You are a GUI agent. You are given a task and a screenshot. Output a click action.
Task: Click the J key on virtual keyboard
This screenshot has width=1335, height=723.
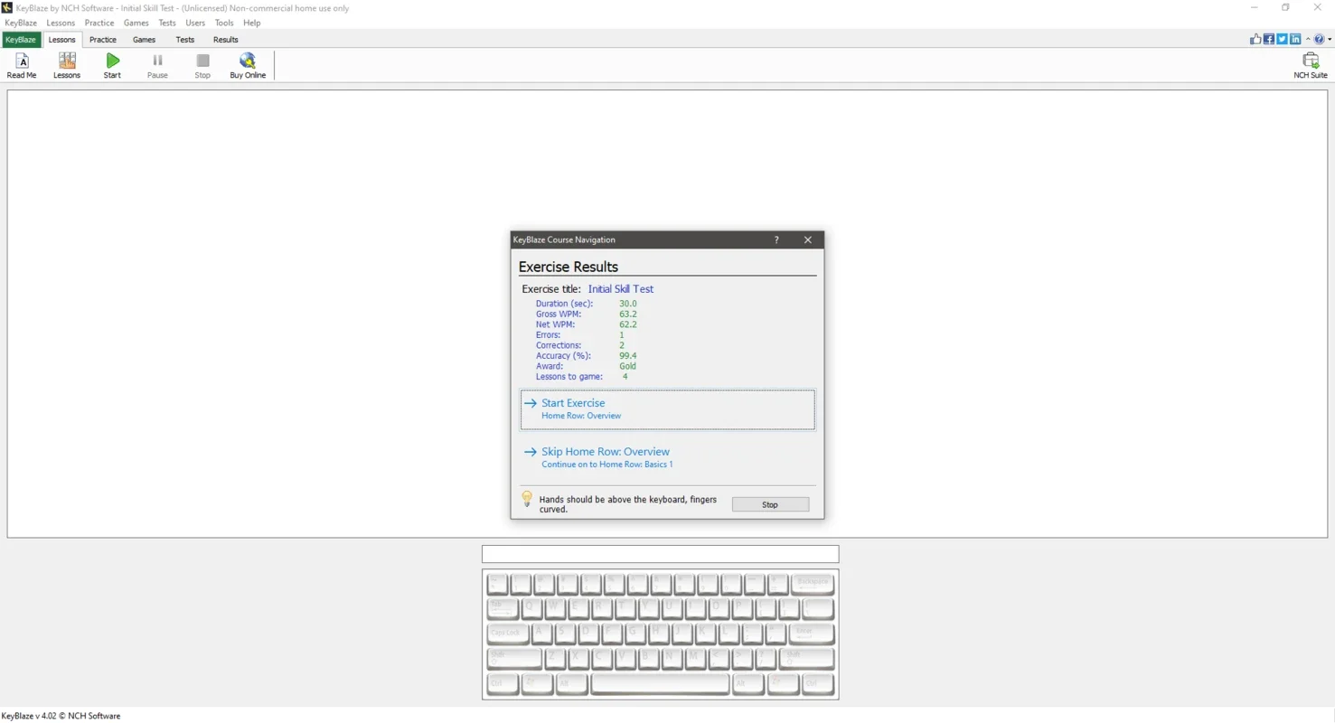point(682,634)
